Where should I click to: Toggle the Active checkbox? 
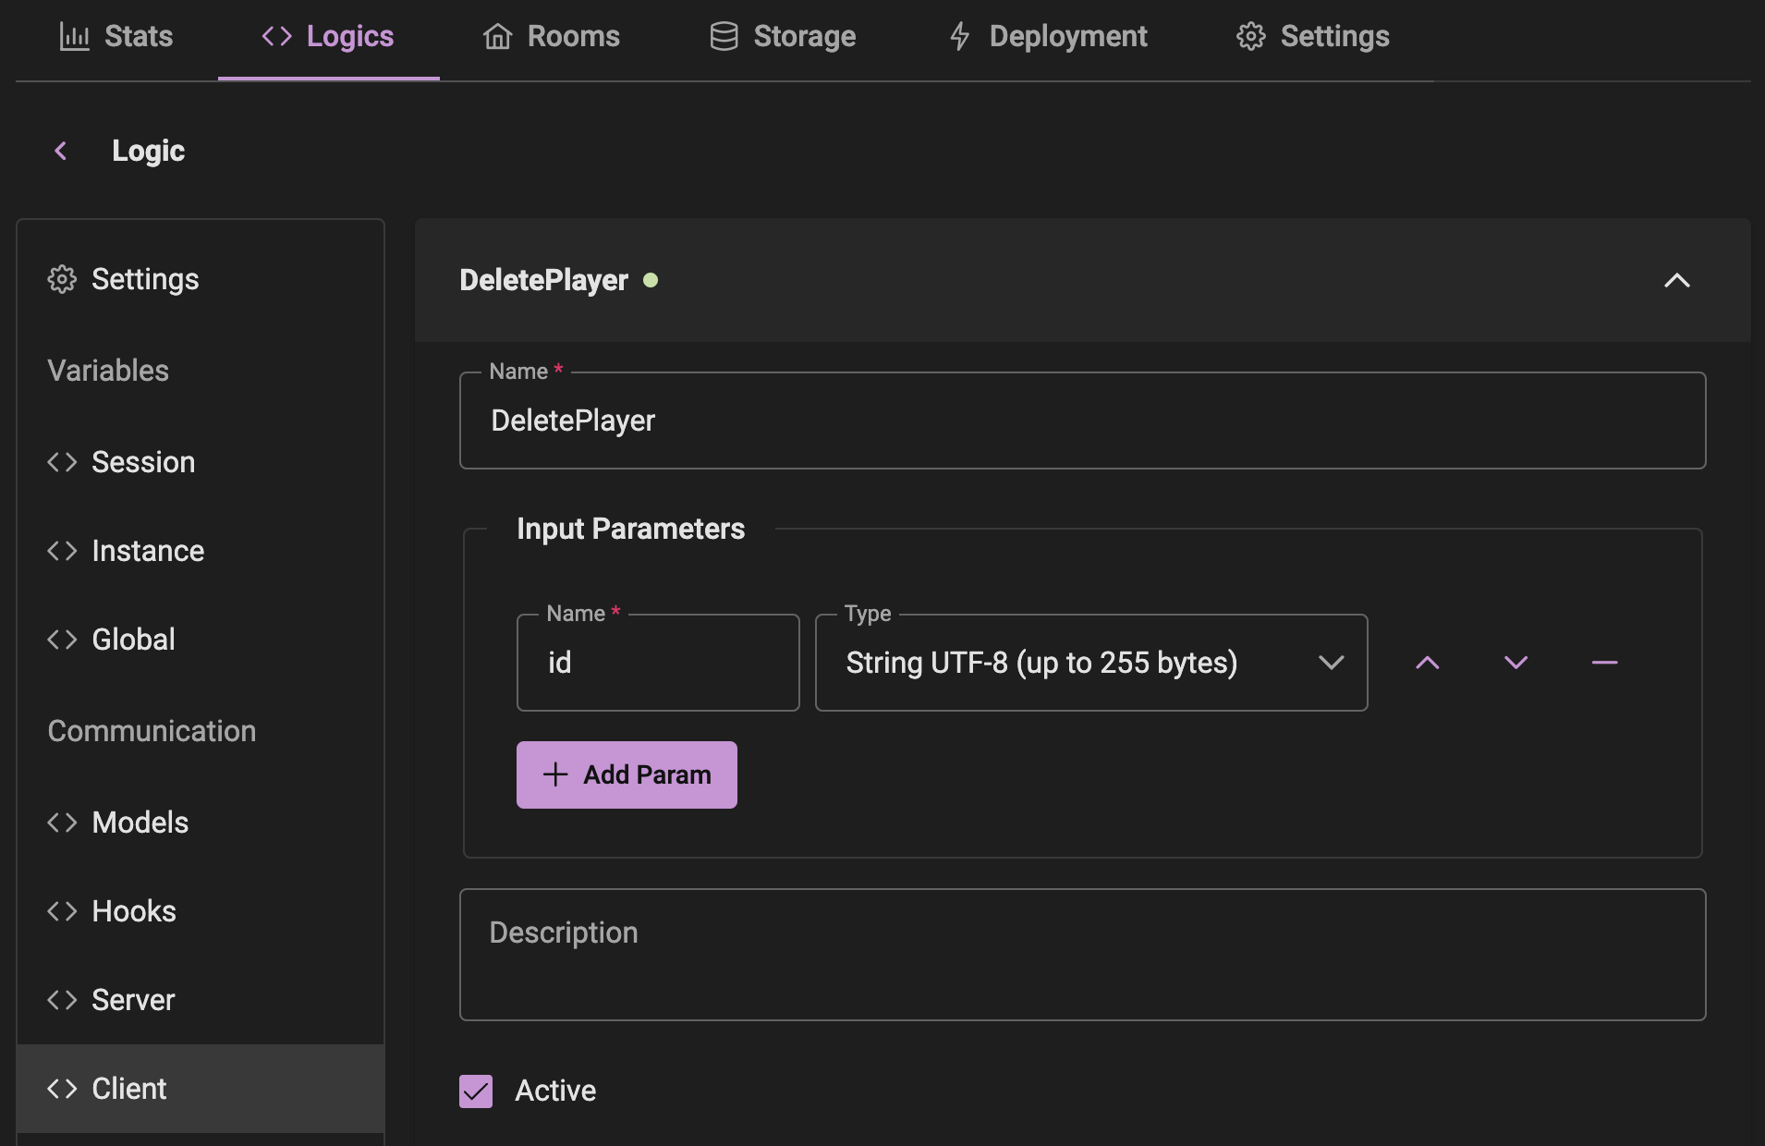[x=476, y=1091]
